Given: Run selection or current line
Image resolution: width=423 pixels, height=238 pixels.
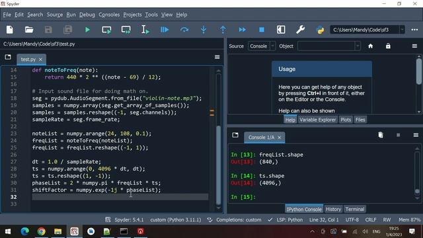Looking at the screenshot, I should (145, 30).
